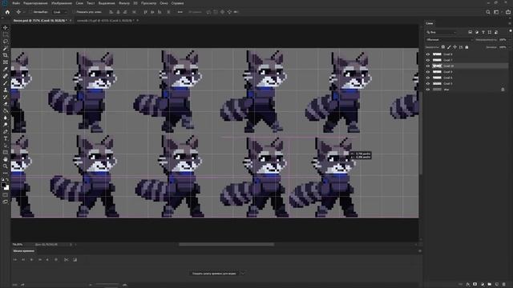Viewport: 513px width, 288px height.
Task: Select the Dodge tool
Action: (6, 125)
